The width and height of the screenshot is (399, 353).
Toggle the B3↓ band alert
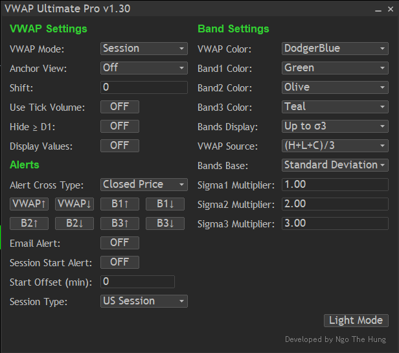pos(165,223)
